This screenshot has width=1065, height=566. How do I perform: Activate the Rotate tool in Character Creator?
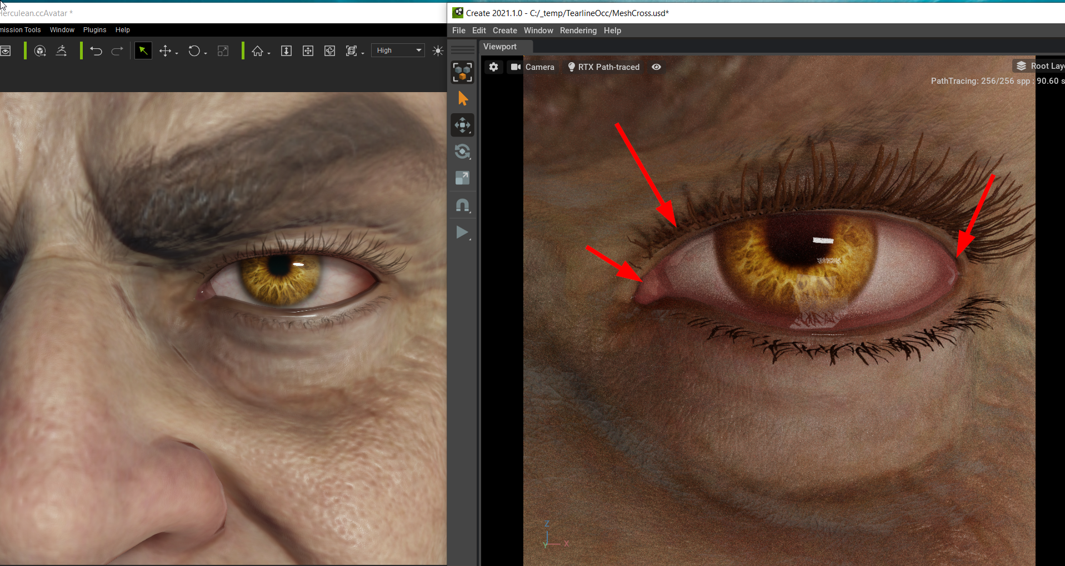pyautogui.click(x=194, y=51)
